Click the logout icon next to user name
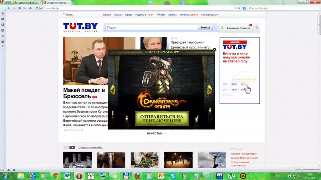Viewport: 321px width, 180px height. [257, 27]
